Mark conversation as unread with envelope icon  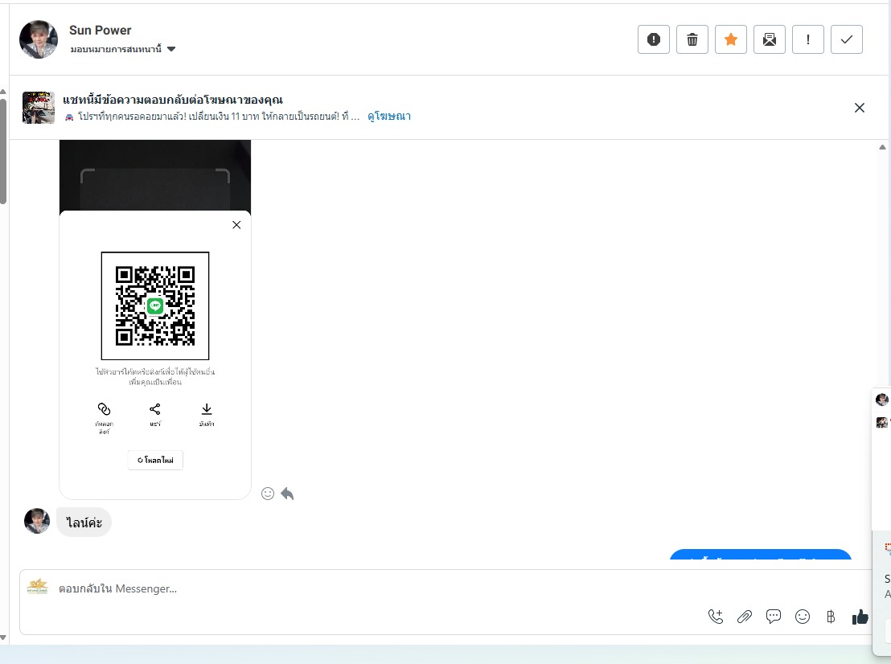point(770,39)
